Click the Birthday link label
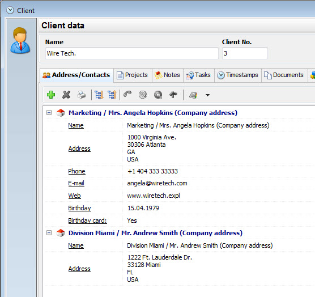 pyautogui.click(x=79, y=208)
